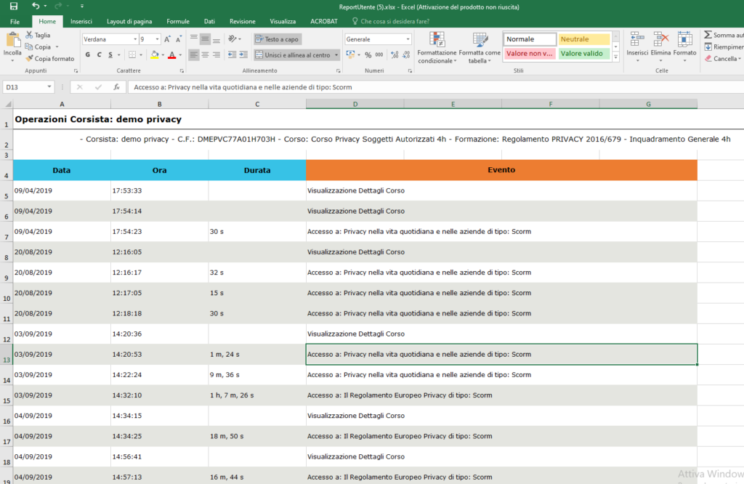The image size is (744, 484).
Task: Center text horizontally
Action: [x=205, y=55]
